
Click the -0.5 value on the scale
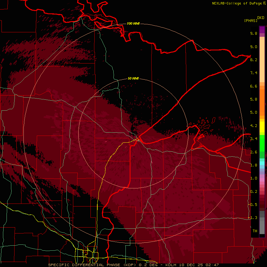pyautogui.click(x=252, y=205)
